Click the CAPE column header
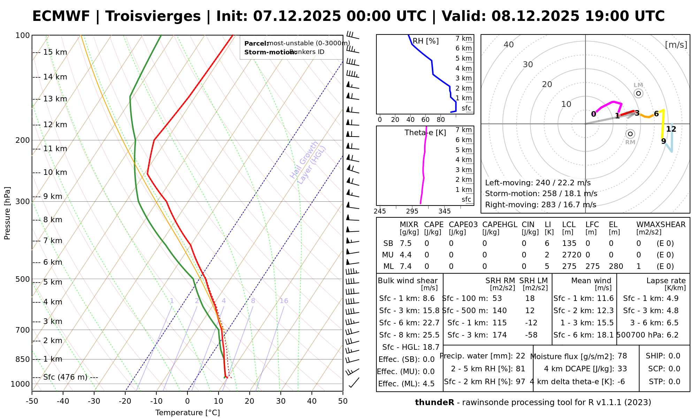697x418 pixels. (434, 225)
